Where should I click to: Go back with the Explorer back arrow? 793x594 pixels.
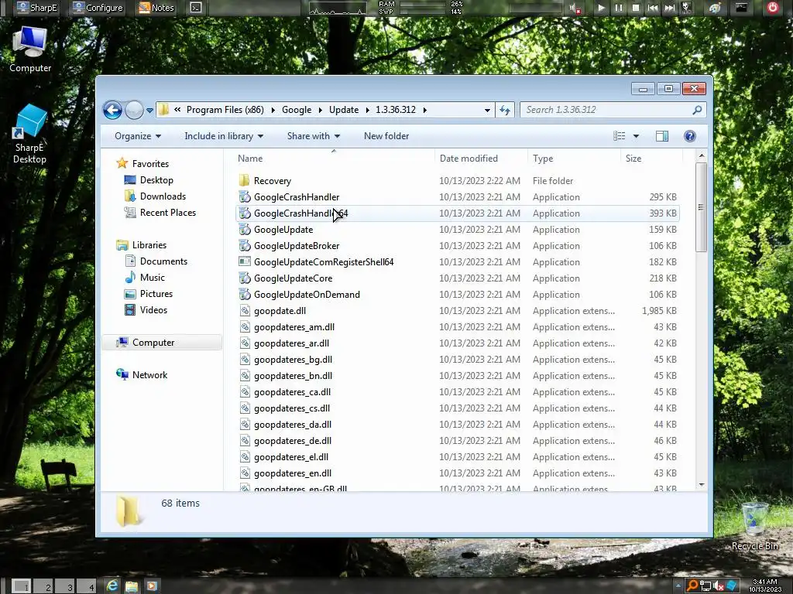(112, 110)
